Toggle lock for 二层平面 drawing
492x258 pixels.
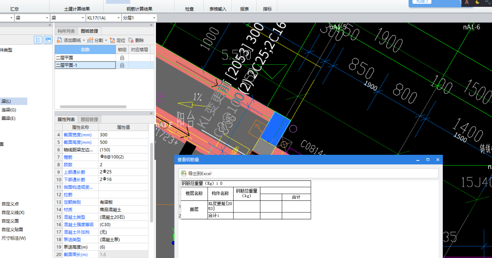pyautogui.click(x=122, y=58)
